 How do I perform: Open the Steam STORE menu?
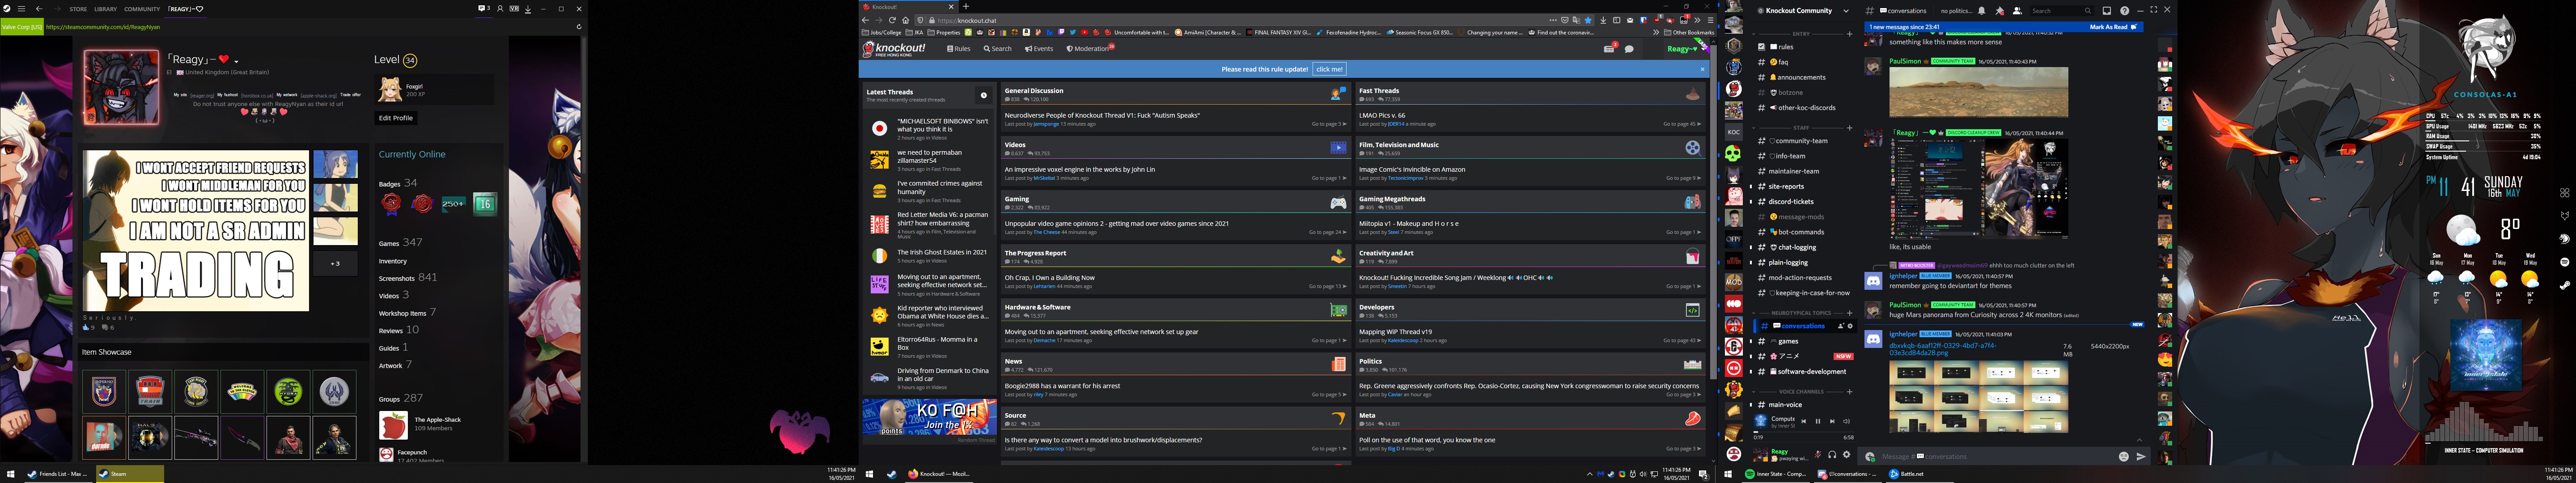pyautogui.click(x=78, y=9)
